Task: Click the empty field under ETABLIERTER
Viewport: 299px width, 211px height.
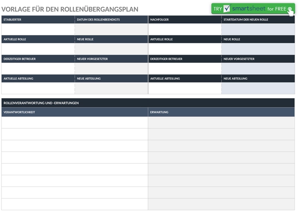Action: (x=38, y=29)
